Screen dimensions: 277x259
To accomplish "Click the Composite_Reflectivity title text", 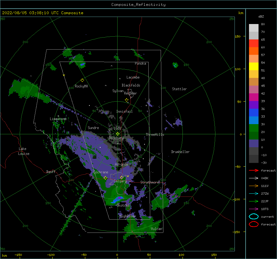I will coord(138,5).
